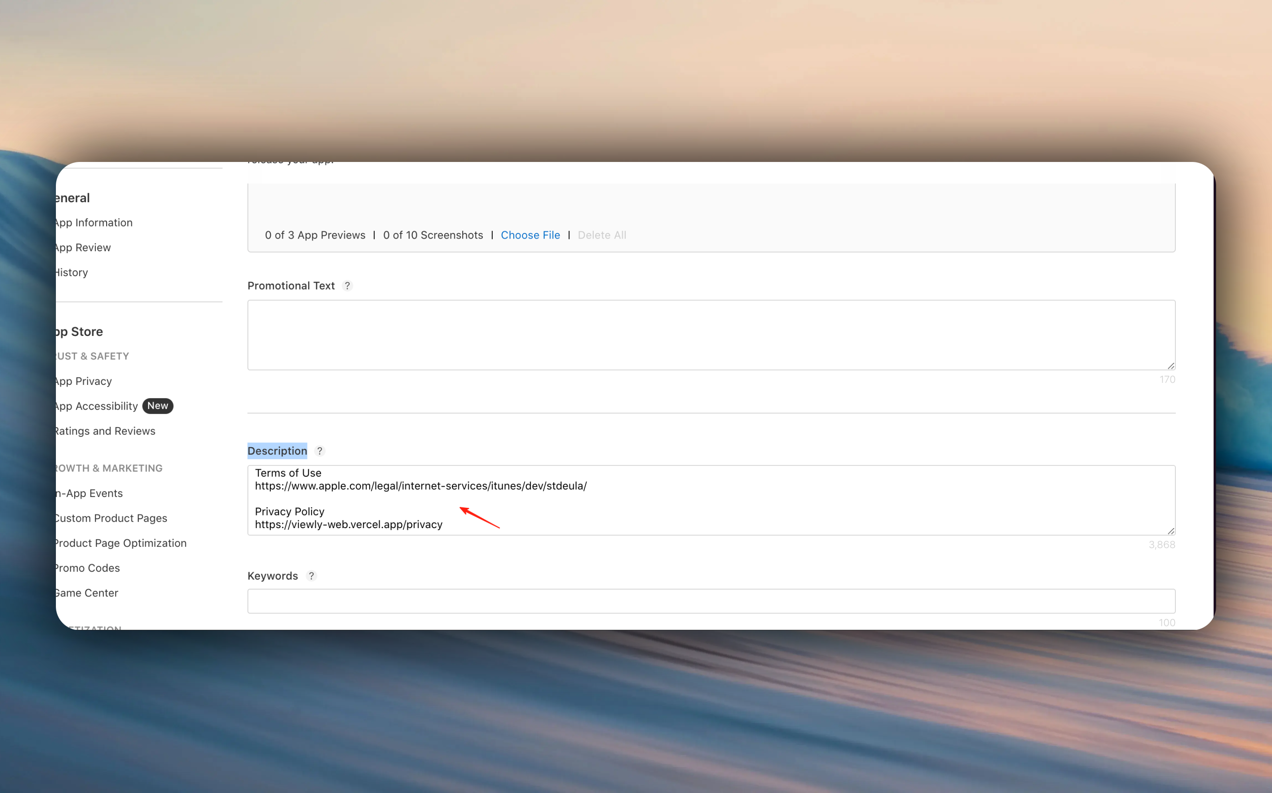Go to In-App Events

pyautogui.click(x=89, y=493)
